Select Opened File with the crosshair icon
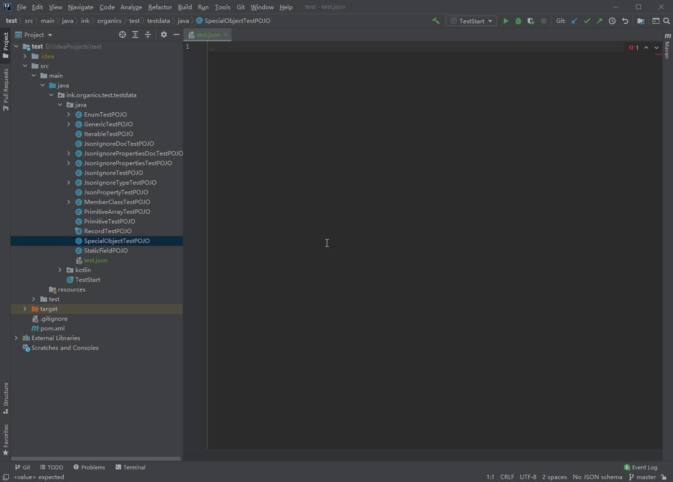Viewport: 673px width, 482px height. (123, 34)
